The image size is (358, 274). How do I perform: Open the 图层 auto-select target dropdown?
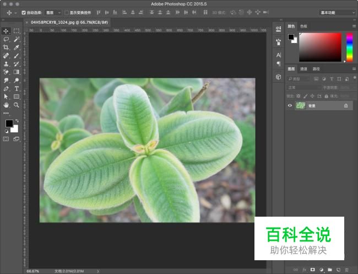coord(52,12)
